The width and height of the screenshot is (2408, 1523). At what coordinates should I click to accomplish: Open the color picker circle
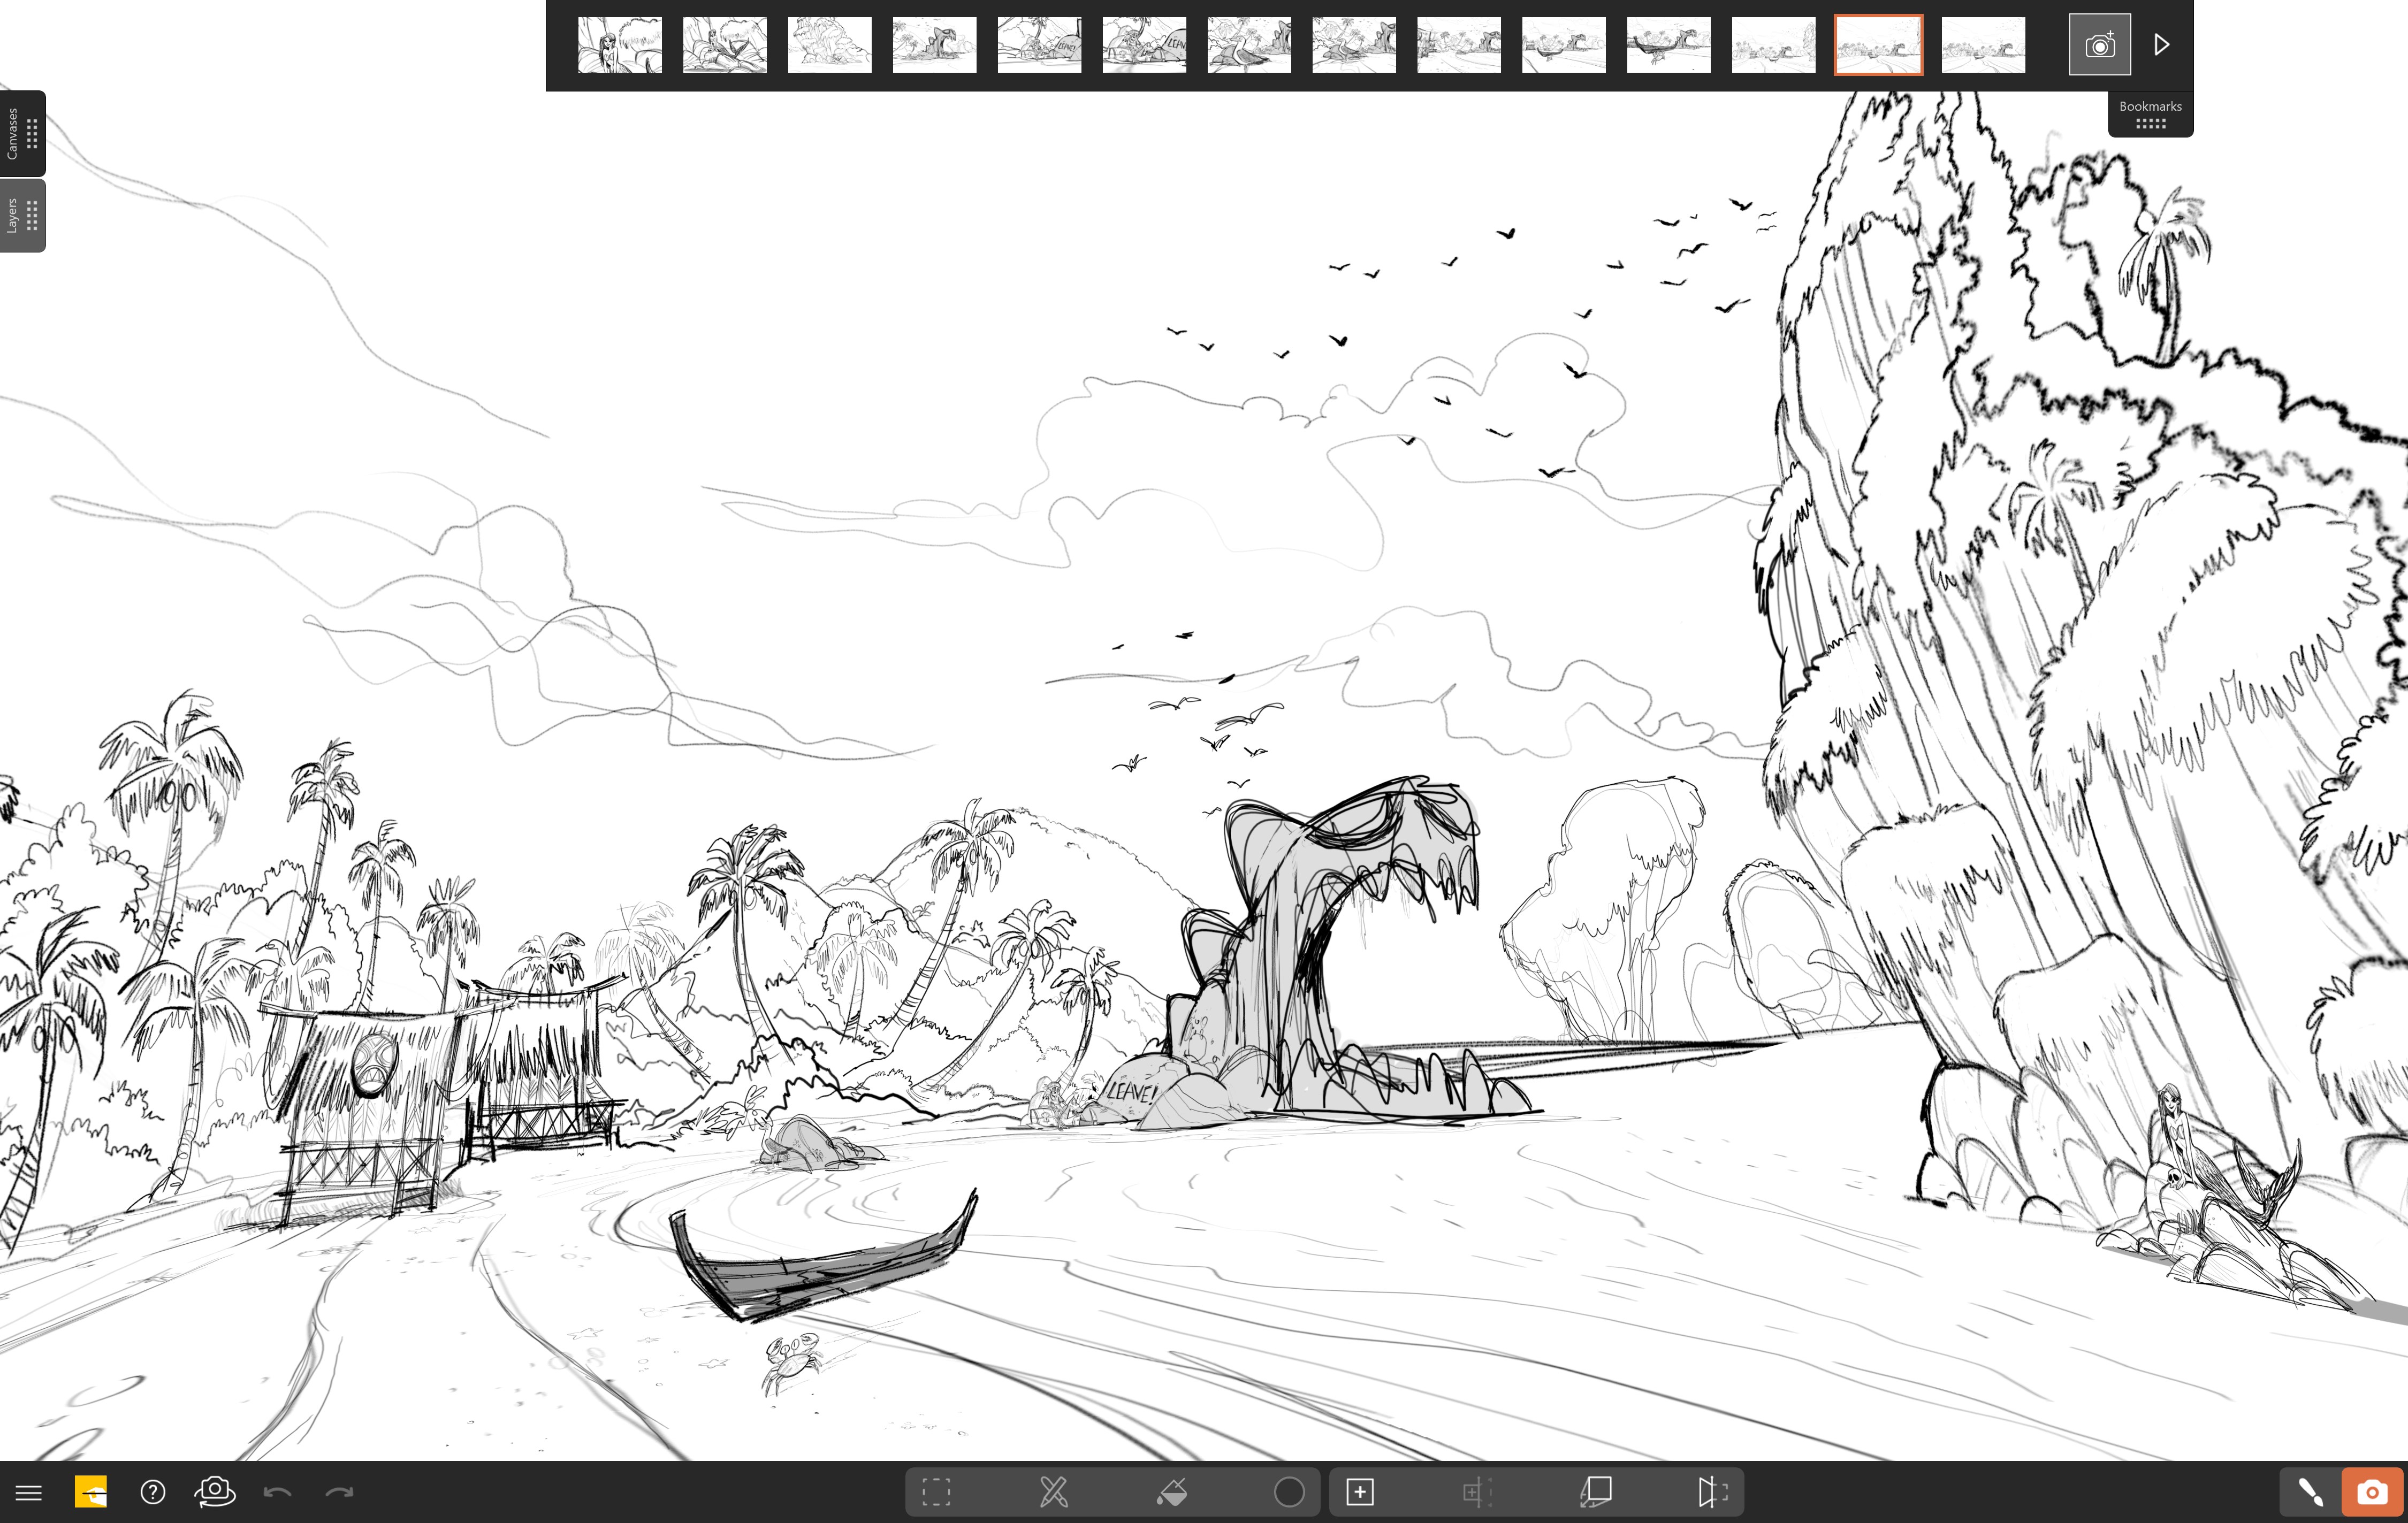[1291, 1491]
